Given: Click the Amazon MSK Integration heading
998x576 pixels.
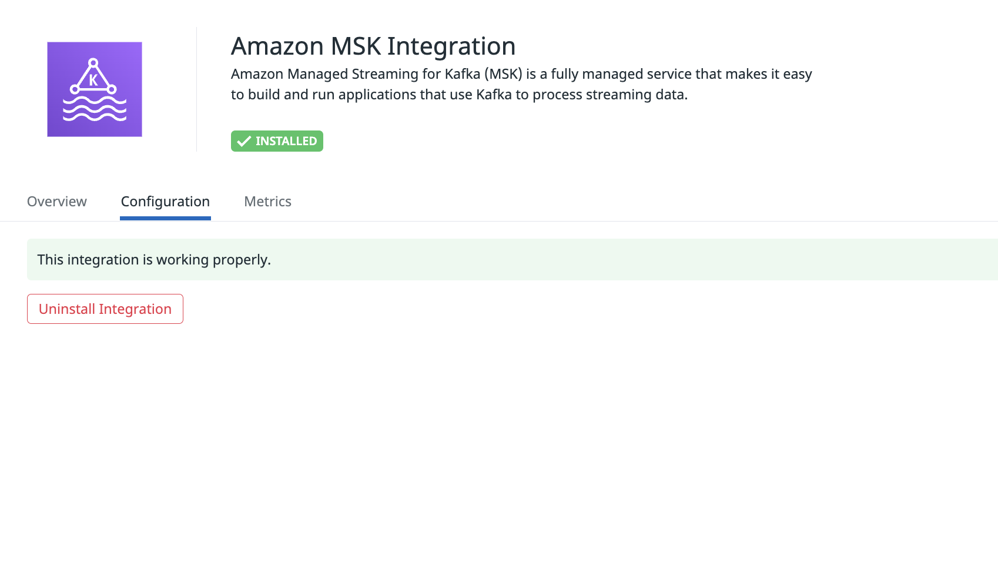Looking at the screenshot, I should tap(373, 46).
